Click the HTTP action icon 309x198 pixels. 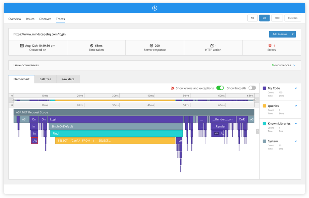[x=212, y=45]
